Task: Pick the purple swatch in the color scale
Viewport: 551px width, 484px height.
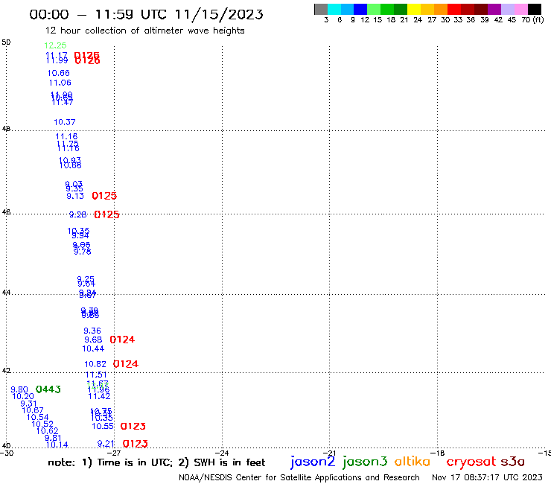Action: click(494, 9)
